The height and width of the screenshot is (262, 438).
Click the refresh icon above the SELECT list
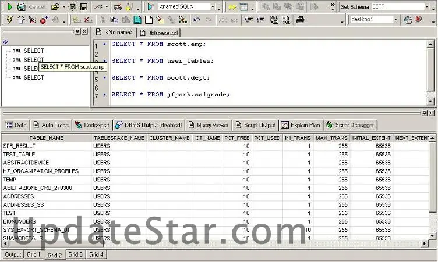pos(6,42)
